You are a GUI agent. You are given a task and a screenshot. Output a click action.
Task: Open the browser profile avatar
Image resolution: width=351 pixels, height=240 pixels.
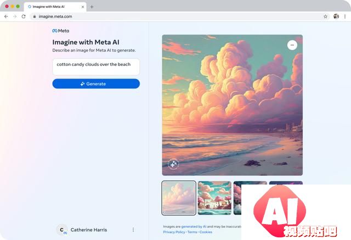336,16
